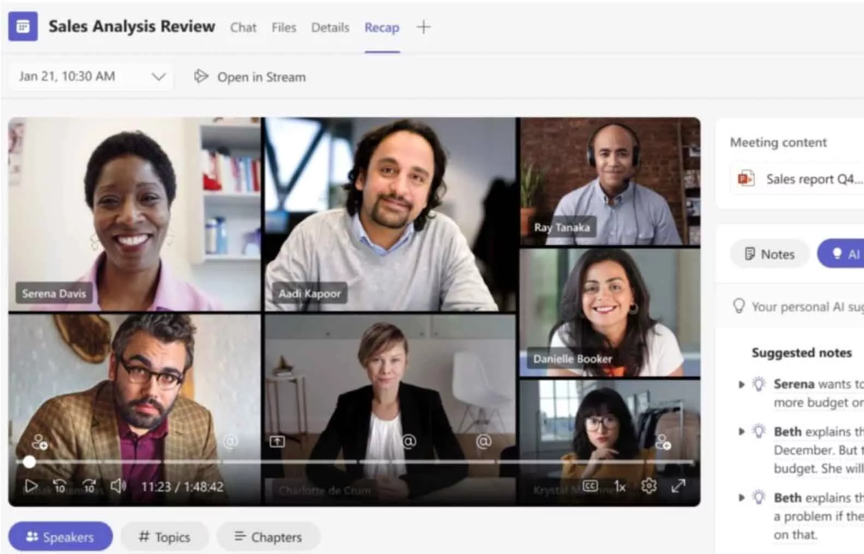Click the Sales Analysis Review title
This screenshot has width=864, height=554.
pos(132,26)
